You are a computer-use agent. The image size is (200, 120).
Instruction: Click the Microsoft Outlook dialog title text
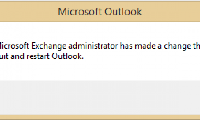pos(100,12)
